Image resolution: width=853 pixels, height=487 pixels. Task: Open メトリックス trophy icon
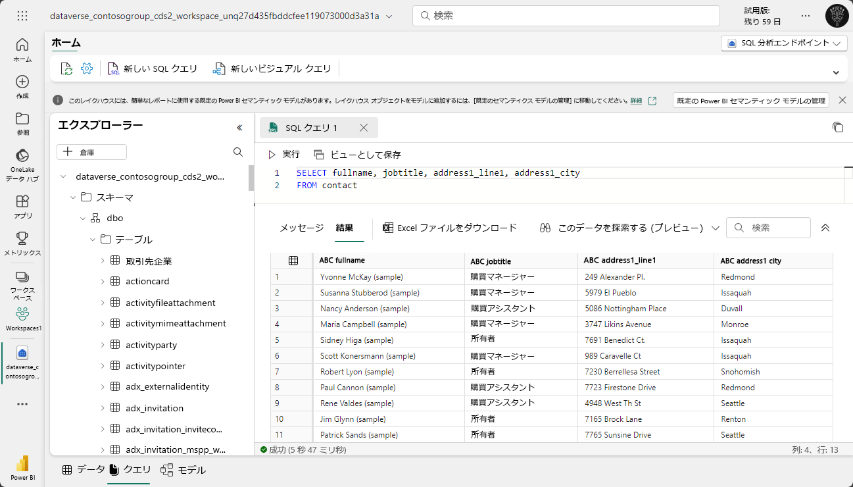point(22,244)
